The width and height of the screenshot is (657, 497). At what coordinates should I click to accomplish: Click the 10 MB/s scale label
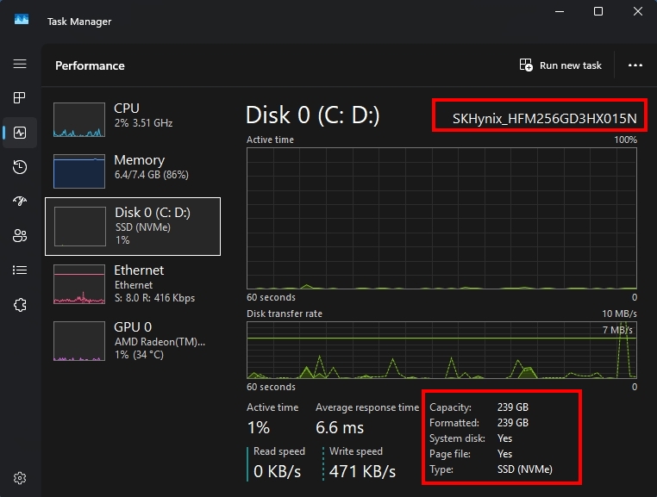click(619, 314)
